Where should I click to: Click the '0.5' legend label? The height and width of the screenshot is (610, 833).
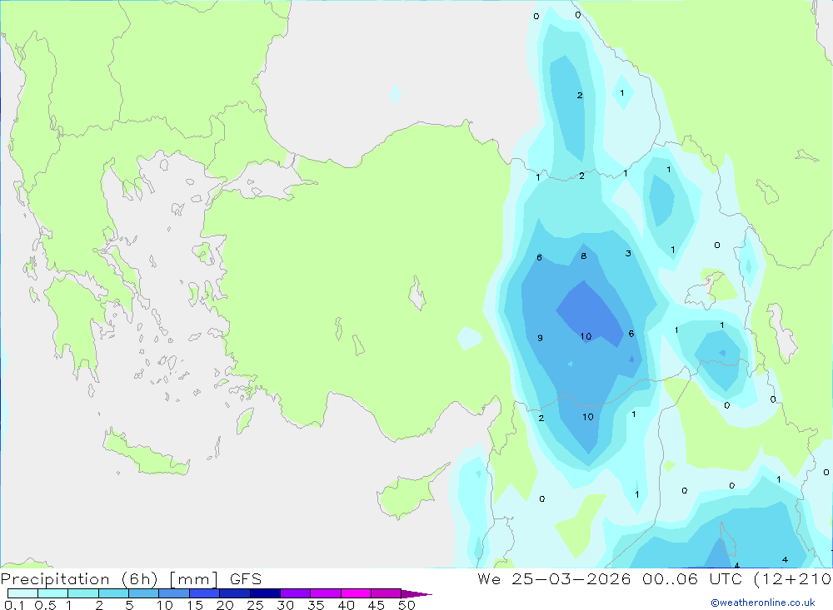pyautogui.click(x=45, y=605)
